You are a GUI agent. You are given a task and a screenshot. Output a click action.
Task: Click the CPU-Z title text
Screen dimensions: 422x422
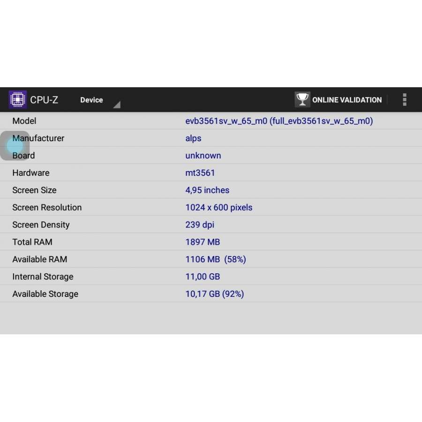[44, 100]
